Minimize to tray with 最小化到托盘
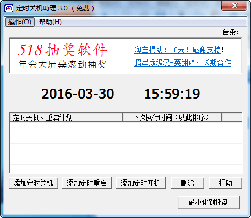 pyautogui.click(x=209, y=203)
